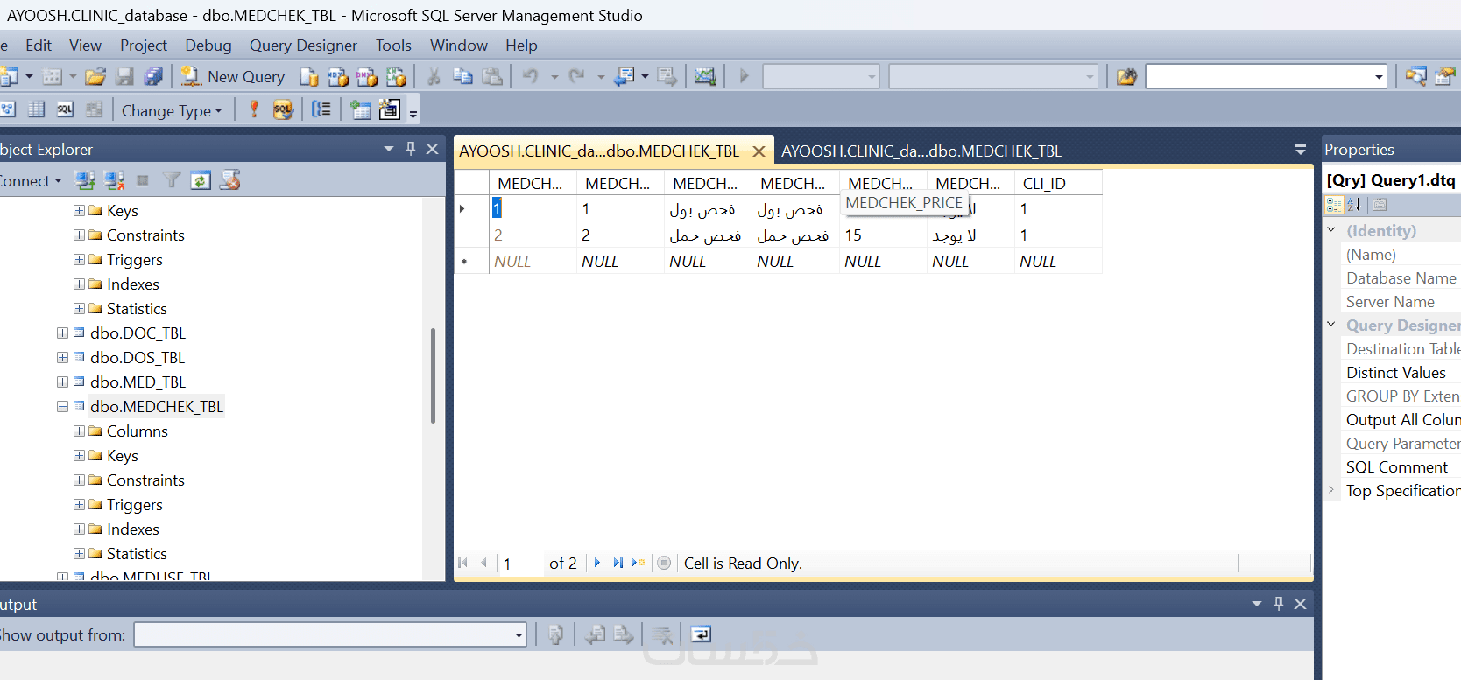Open the Change Type dropdown
This screenshot has height=680, width=1461.
(x=172, y=110)
